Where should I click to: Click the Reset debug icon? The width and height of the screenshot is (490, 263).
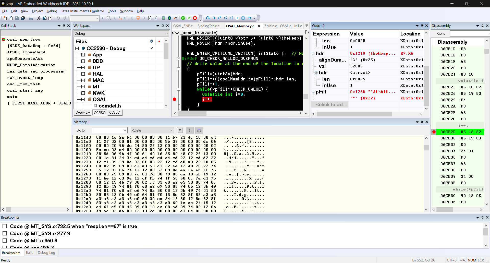[x=249, y=18]
